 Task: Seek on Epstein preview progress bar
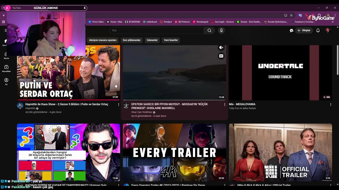(x=175, y=100)
